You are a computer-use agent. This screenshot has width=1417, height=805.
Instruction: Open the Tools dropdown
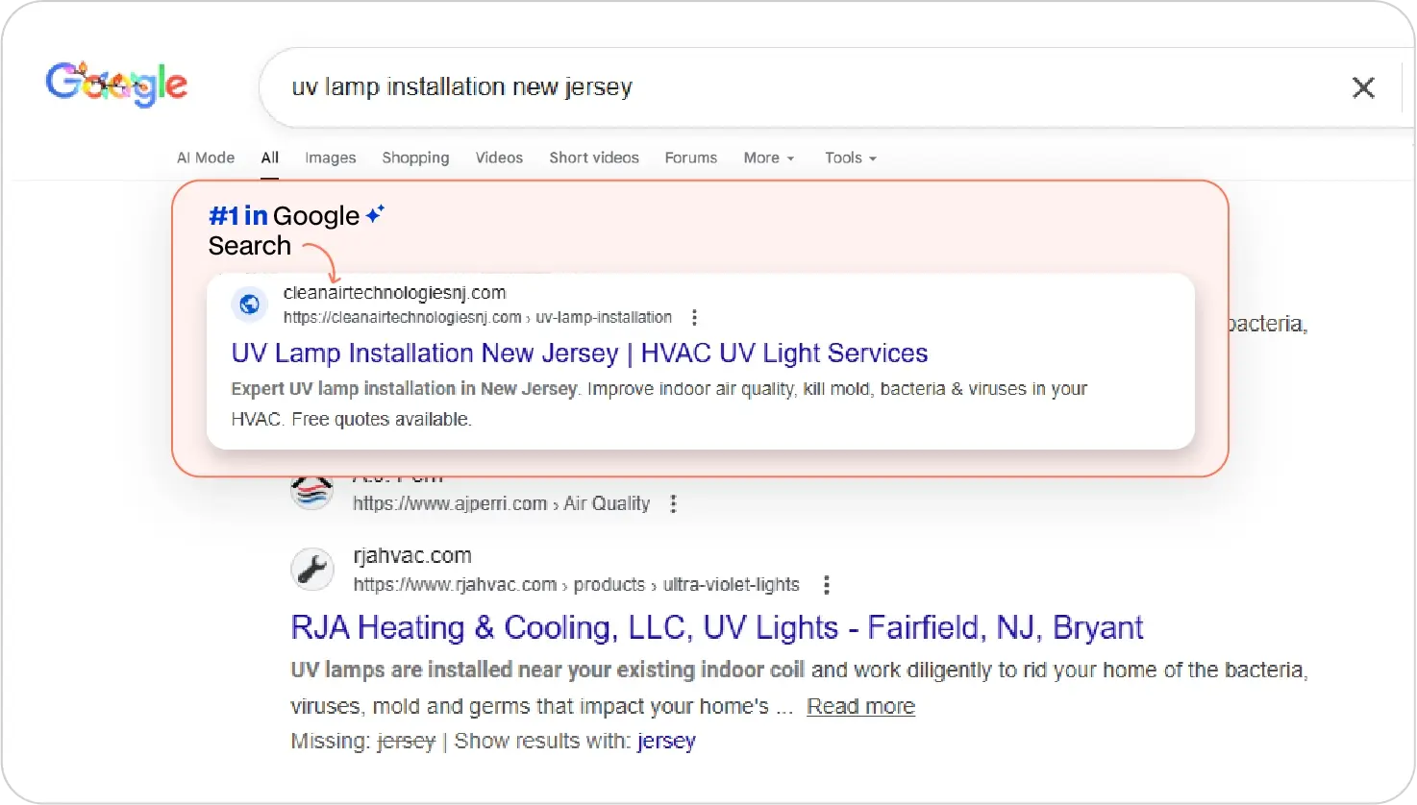(x=850, y=158)
